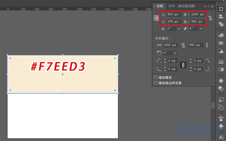Open the top-right corner type dropdown
Screen dimensions: 226x141
click(x=208, y=61)
